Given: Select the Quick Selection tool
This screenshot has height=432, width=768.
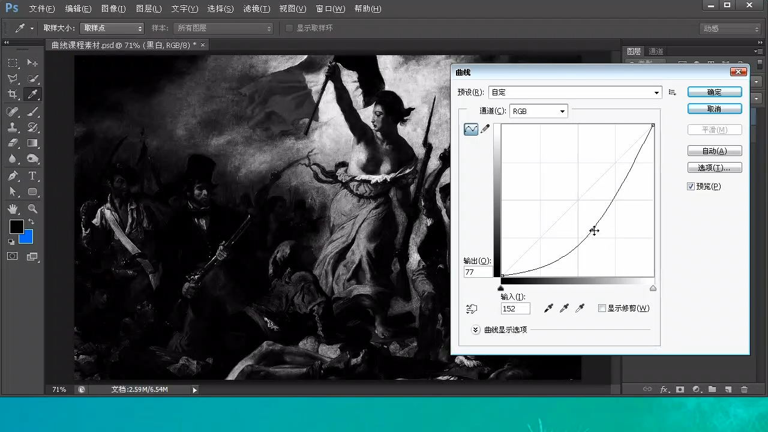Looking at the screenshot, I should (32, 79).
